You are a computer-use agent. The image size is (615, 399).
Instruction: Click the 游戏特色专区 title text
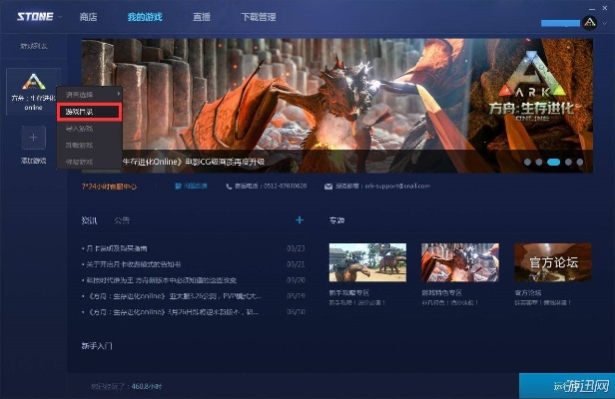click(441, 293)
